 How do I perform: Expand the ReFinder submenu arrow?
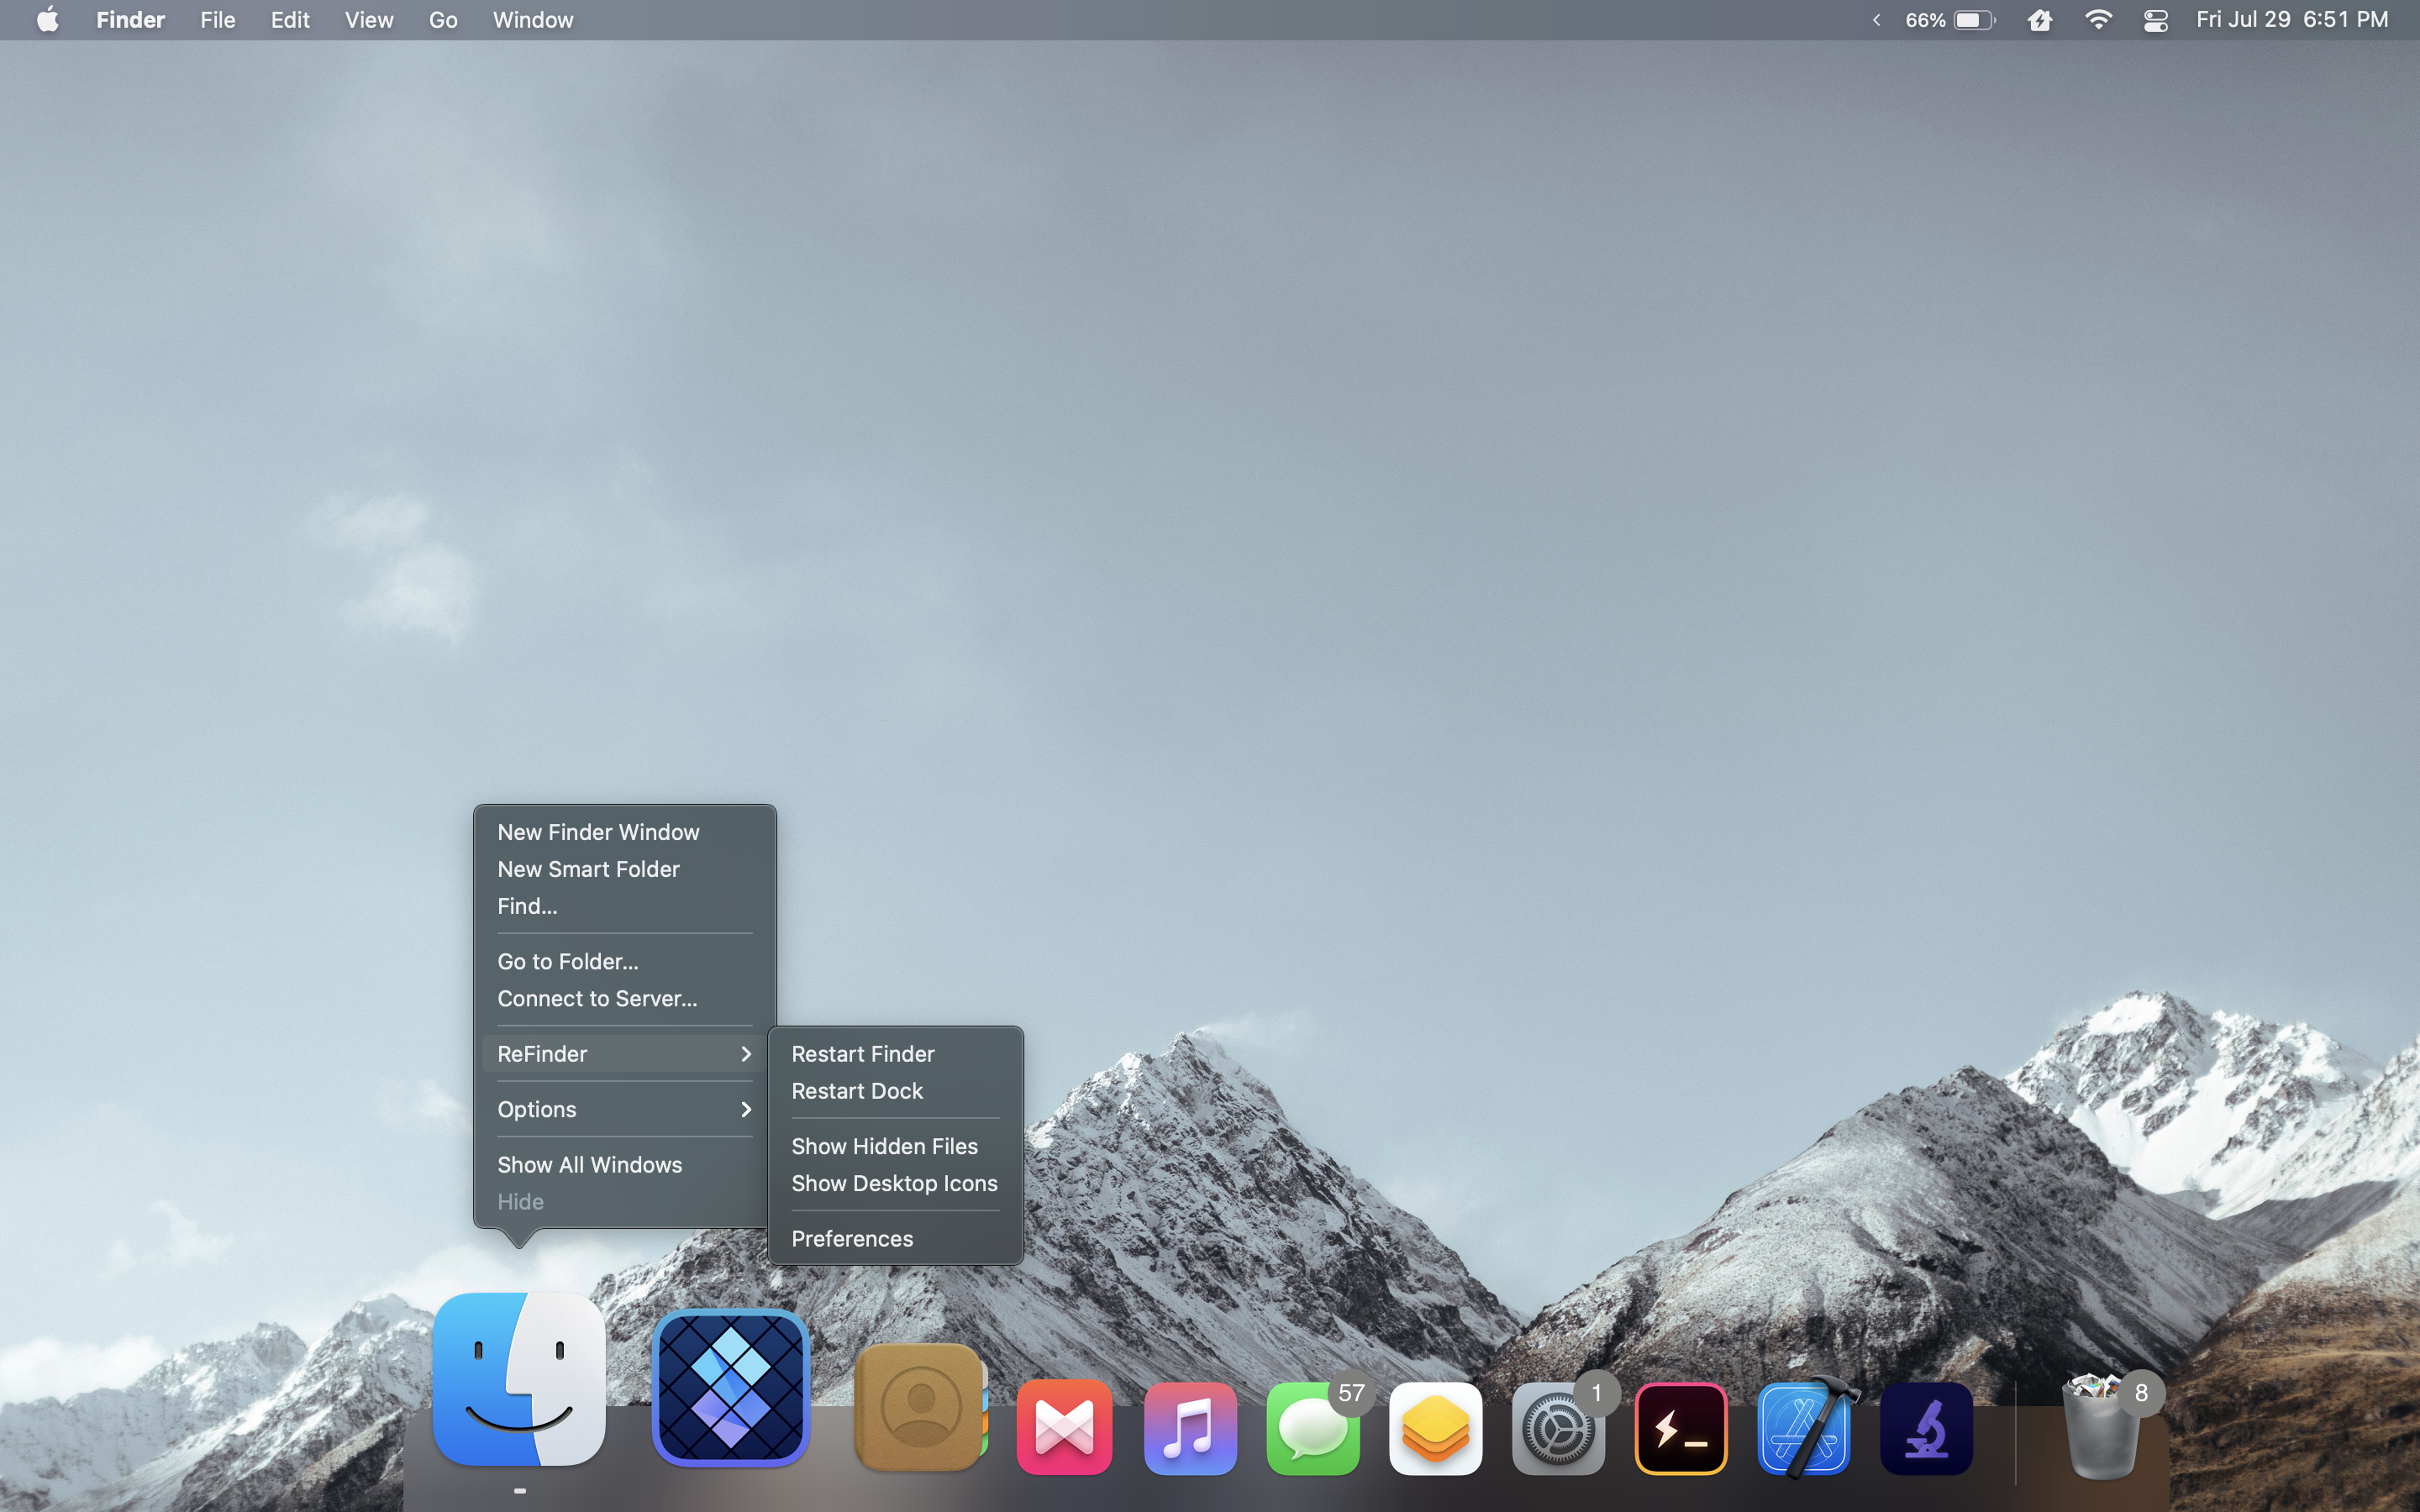(745, 1054)
